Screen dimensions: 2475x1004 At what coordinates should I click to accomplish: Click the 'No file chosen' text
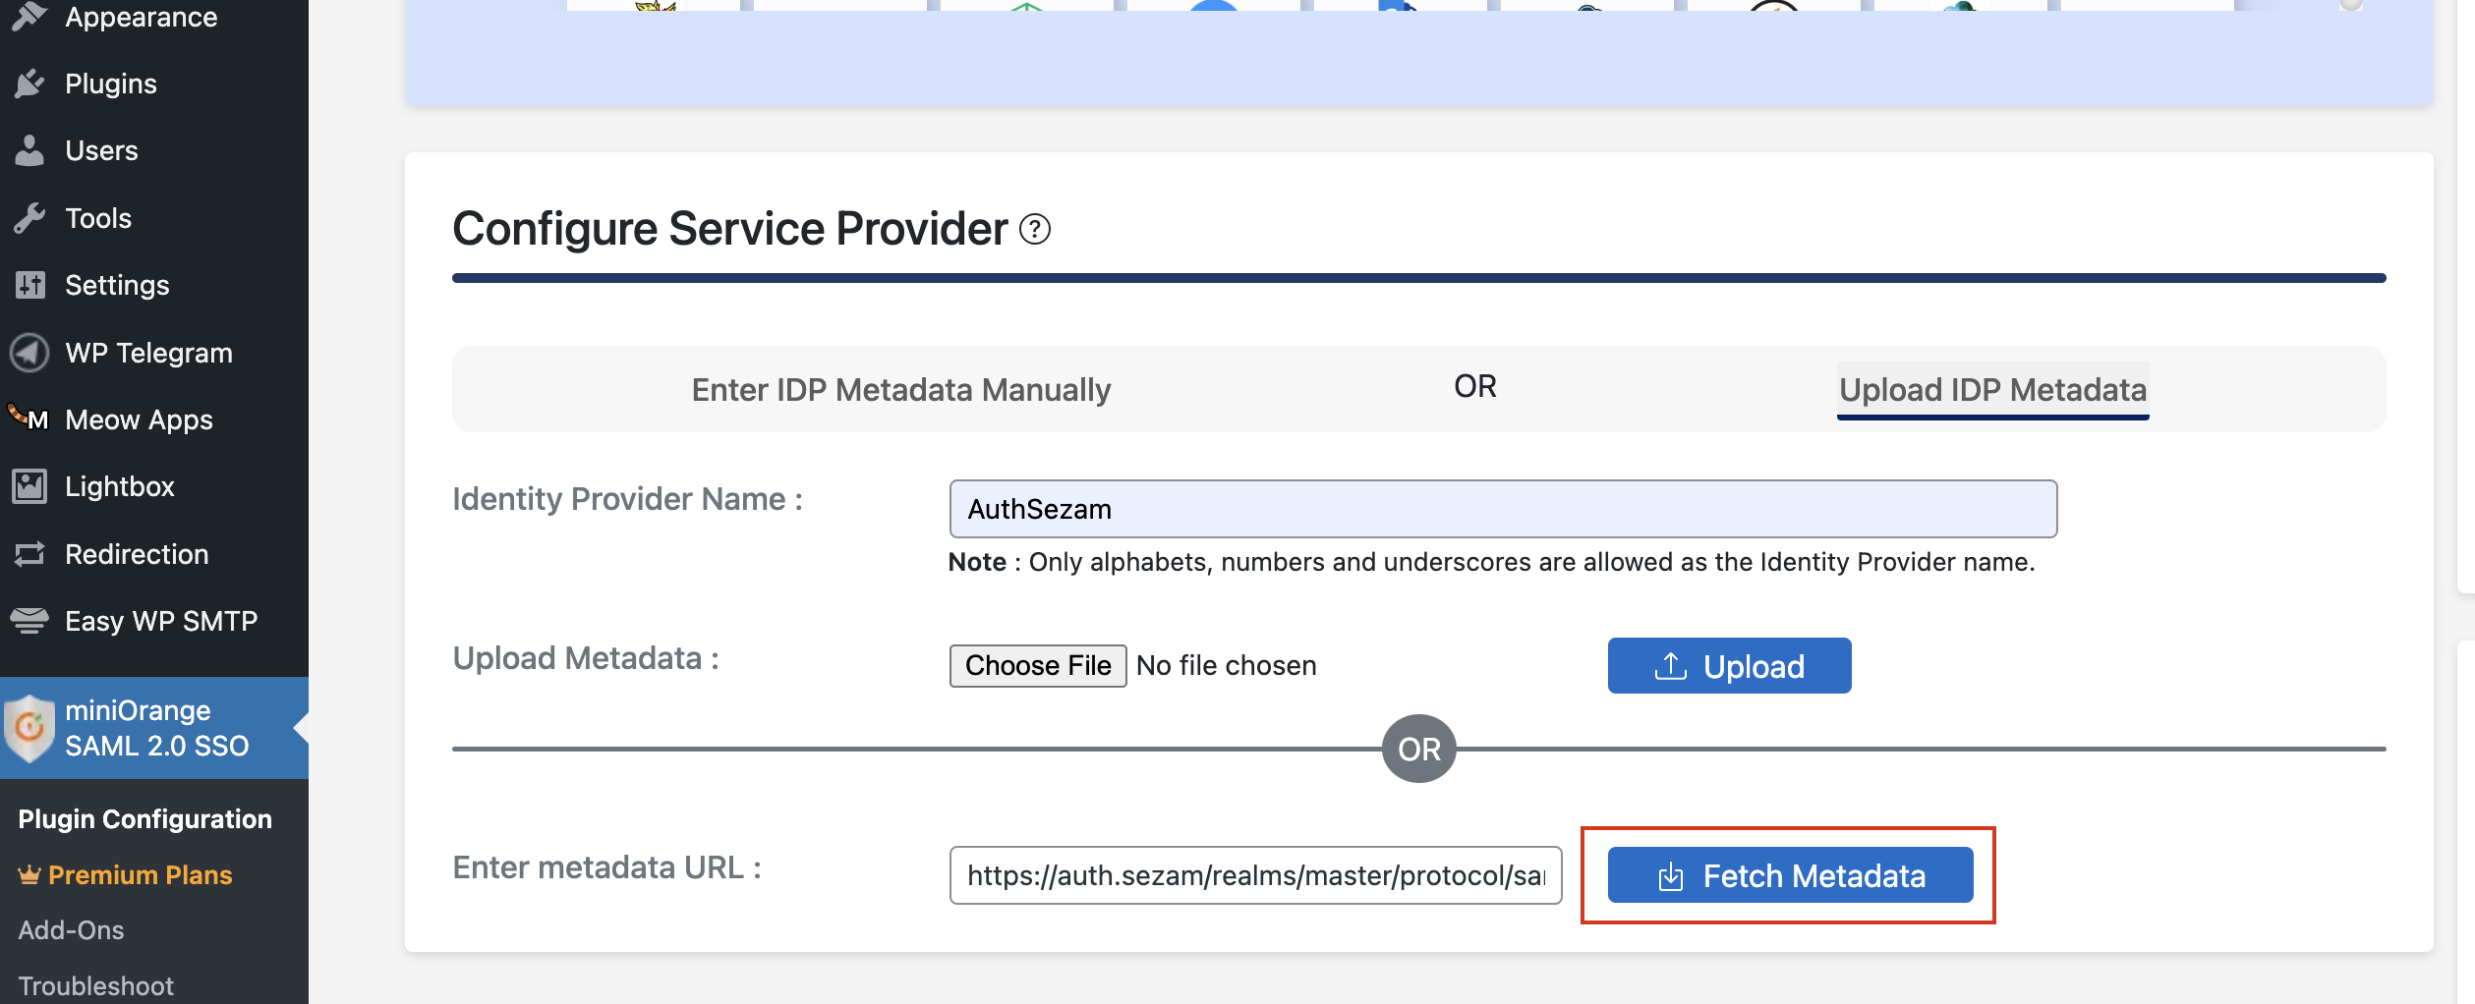click(1226, 665)
